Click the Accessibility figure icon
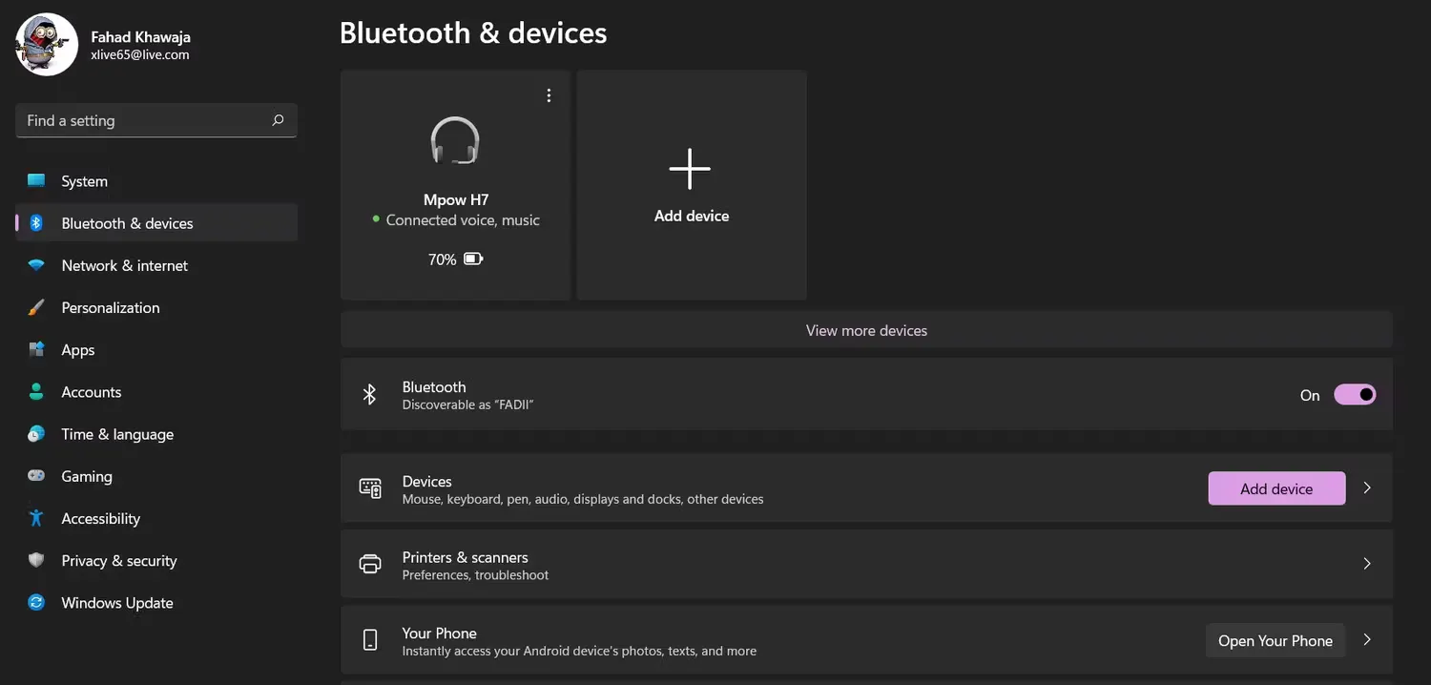The height and width of the screenshot is (685, 1431). click(x=36, y=518)
